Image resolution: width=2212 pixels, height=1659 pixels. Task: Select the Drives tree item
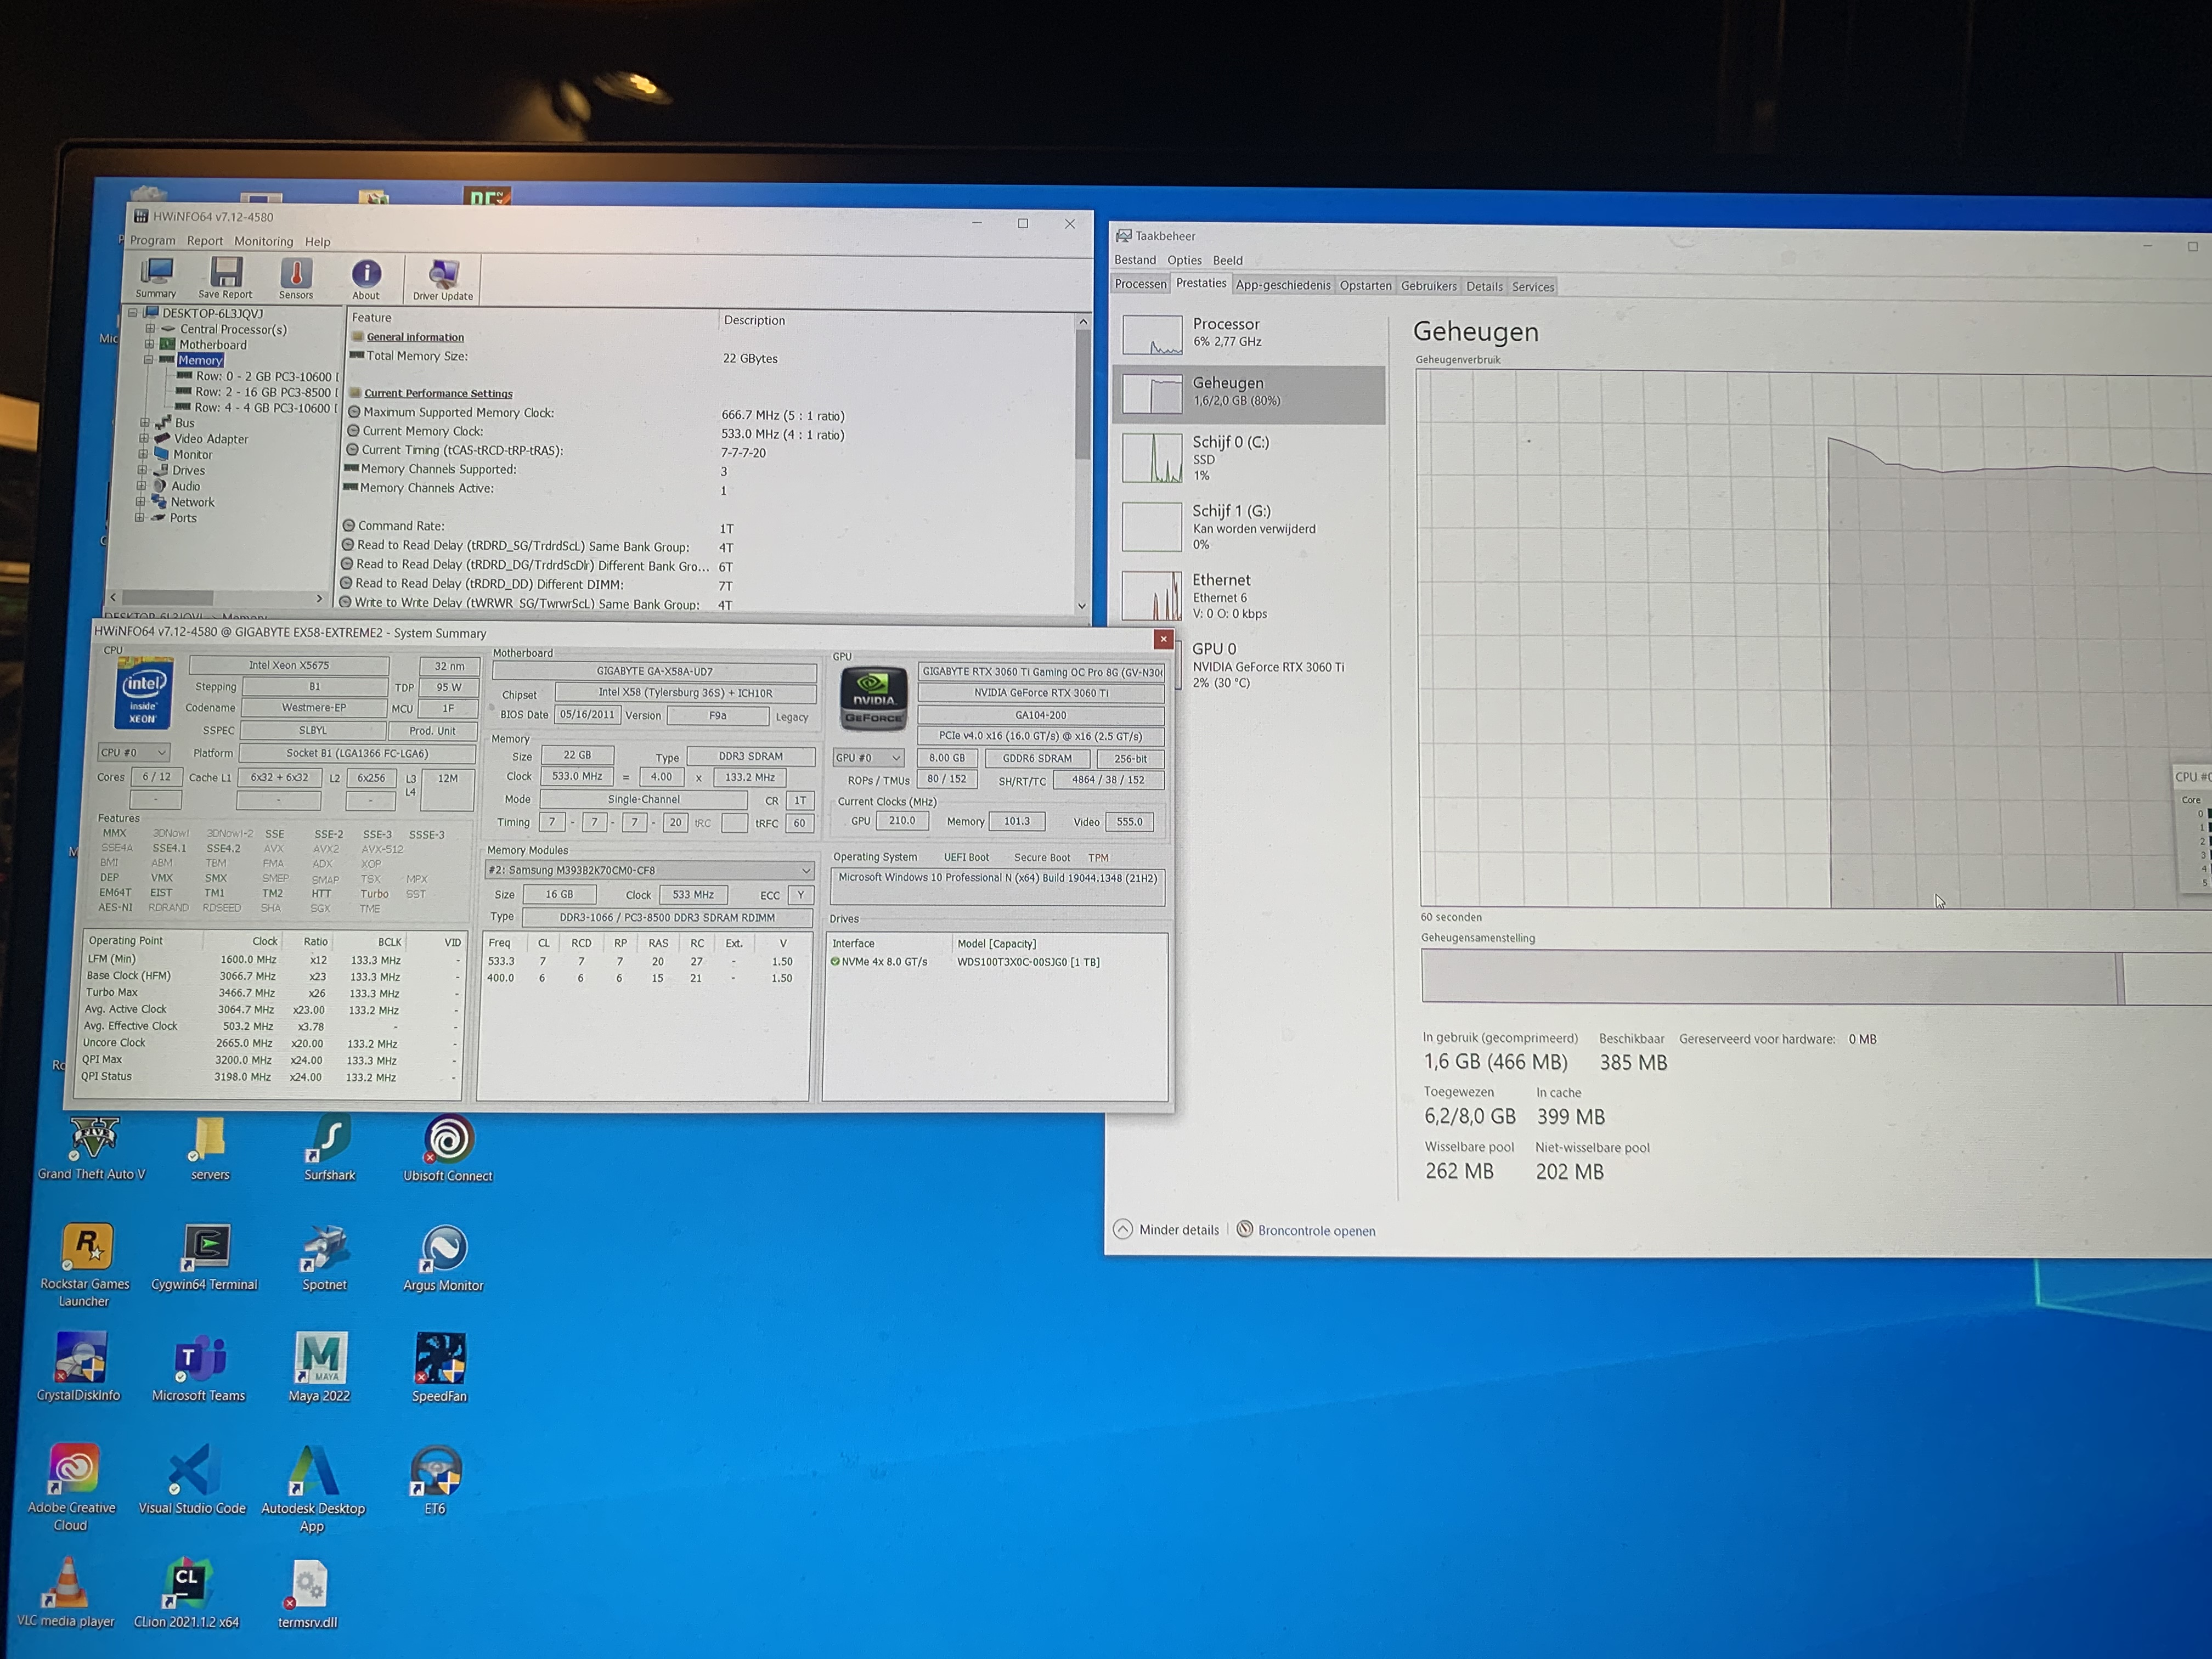click(188, 470)
